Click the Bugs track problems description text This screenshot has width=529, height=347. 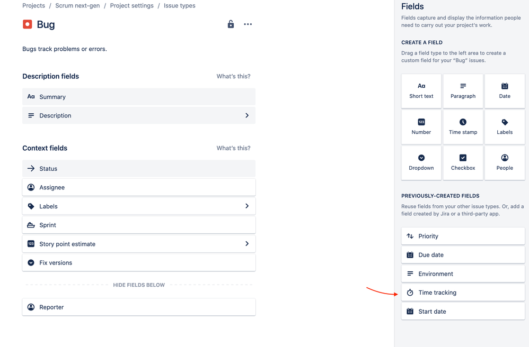pyautogui.click(x=65, y=49)
